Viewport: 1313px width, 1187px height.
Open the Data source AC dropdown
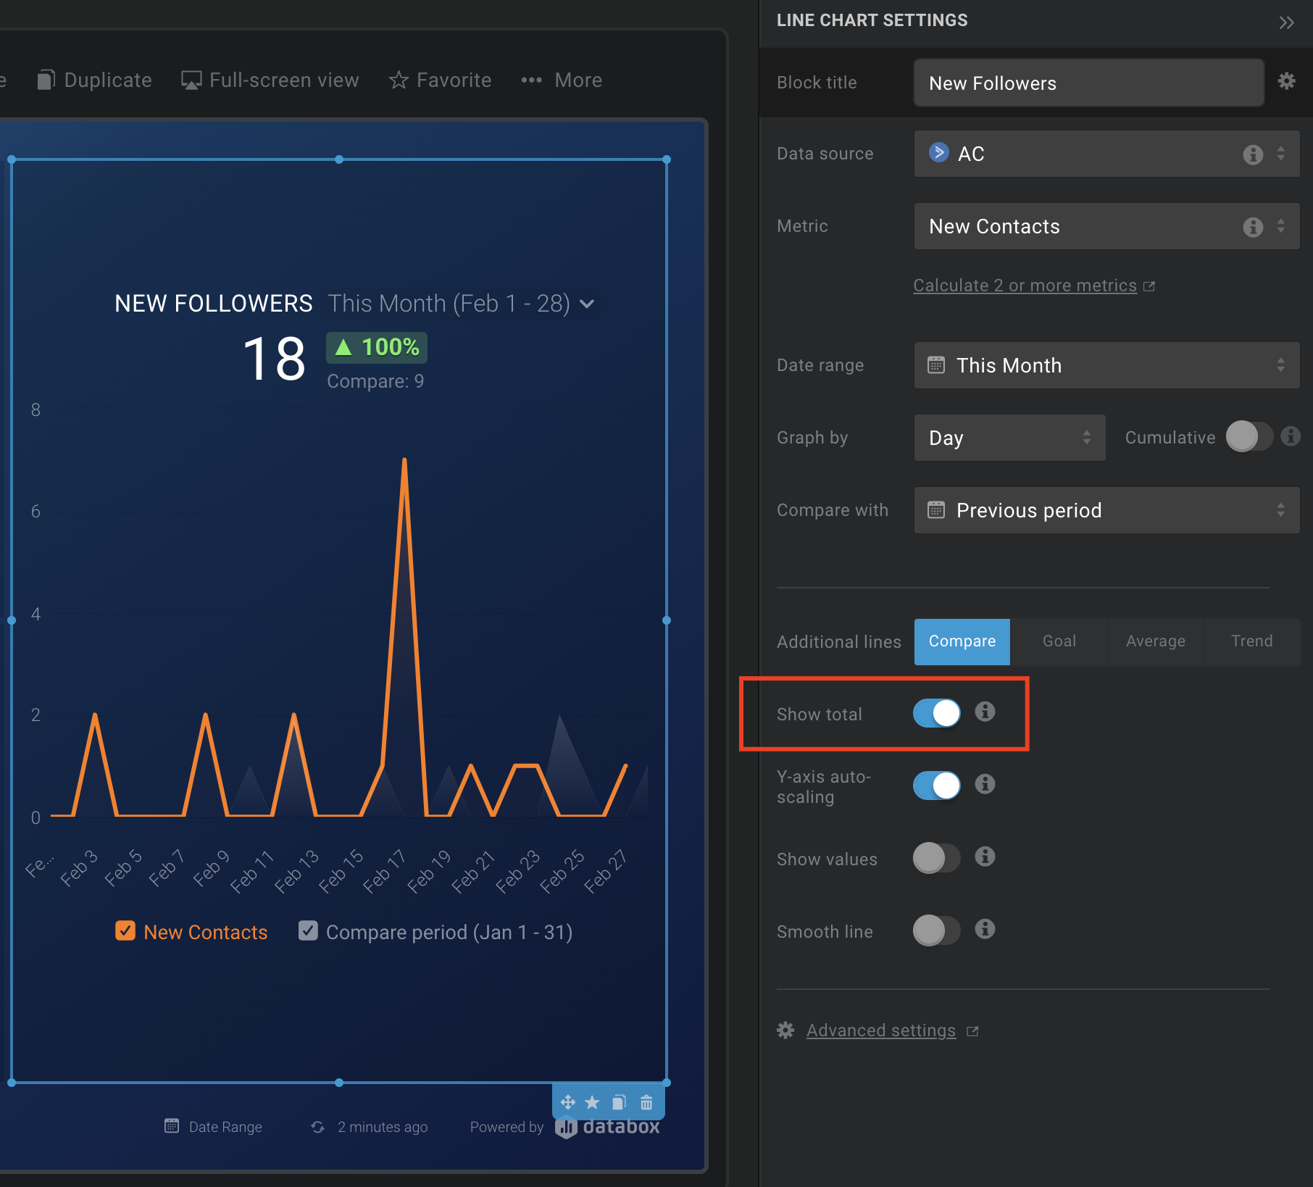click(1106, 154)
